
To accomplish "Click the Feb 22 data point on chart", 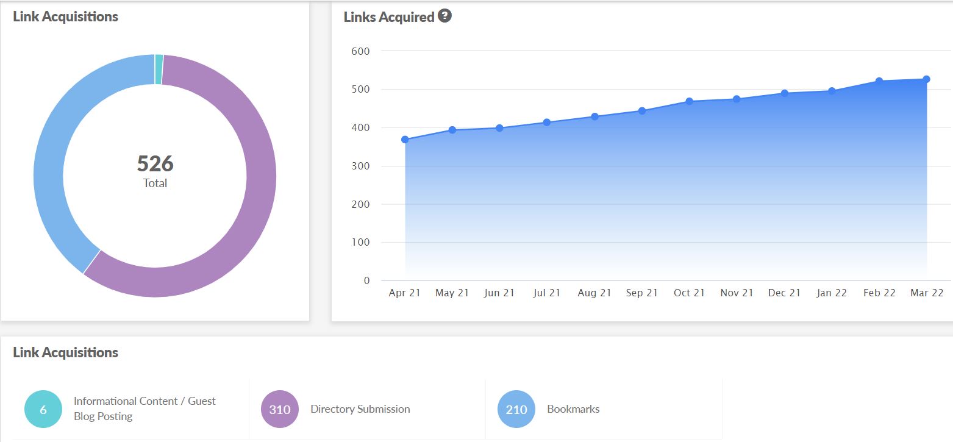I will click(879, 81).
